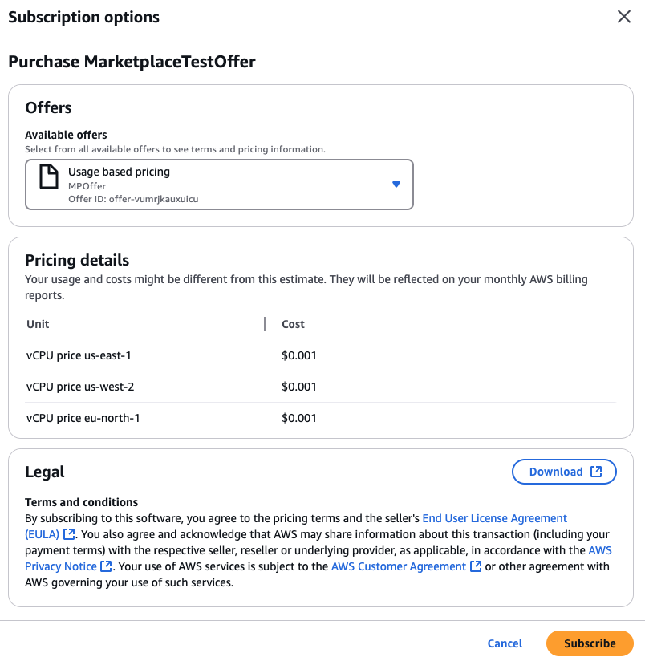Select the vCPU price eu-north-1 row
The width and height of the screenshot is (645, 661).
click(x=83, y=418)
